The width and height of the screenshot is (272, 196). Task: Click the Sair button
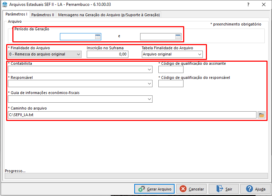point(224,189)
